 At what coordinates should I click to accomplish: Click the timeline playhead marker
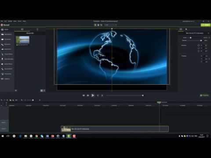(x=159, y=103)
